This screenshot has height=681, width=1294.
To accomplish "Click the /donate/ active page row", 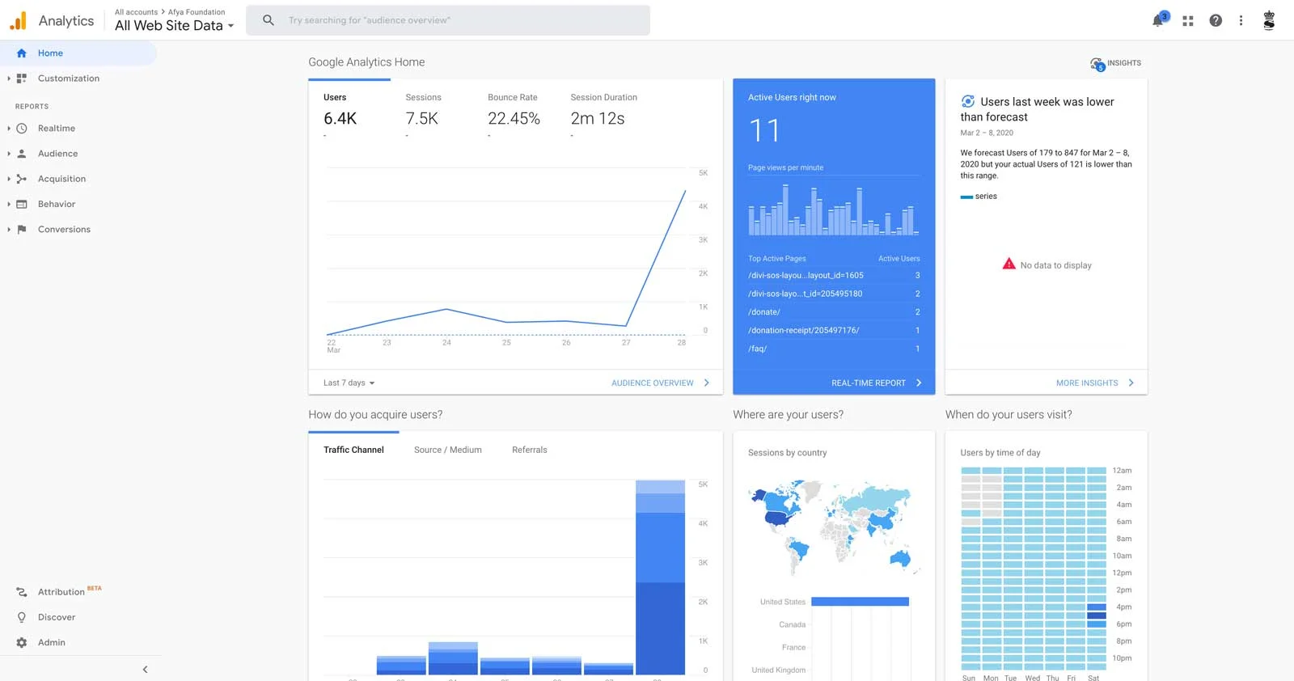I will pyautogui.click(x=834, y=312).
